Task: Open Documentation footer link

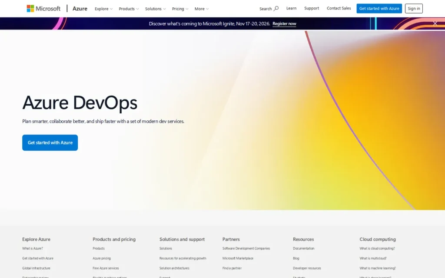Action: 303,248
